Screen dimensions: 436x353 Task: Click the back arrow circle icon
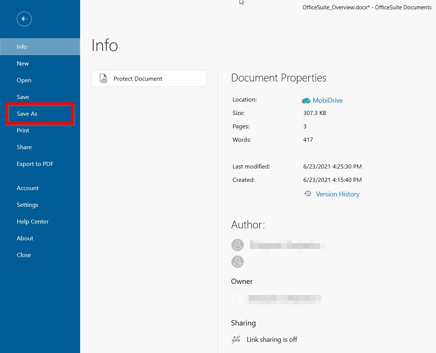[24, 19]
